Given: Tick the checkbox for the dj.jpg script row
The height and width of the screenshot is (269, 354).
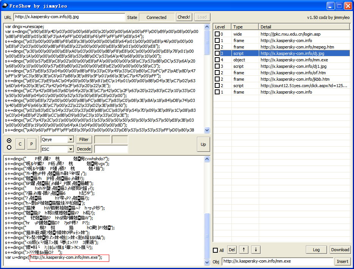Looking at the screenshot, I should [x=217, y=53].
